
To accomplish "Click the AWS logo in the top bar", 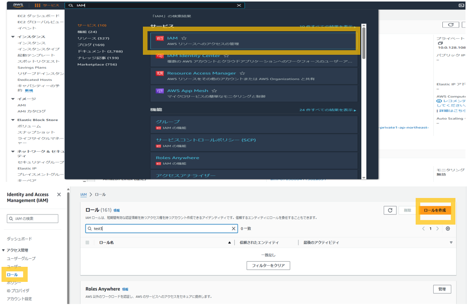I will click(18, 6).
